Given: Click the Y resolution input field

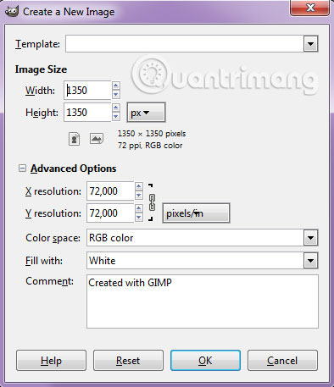Looking at the screenshot, I should pyautogui.click(x=110, y=213).
